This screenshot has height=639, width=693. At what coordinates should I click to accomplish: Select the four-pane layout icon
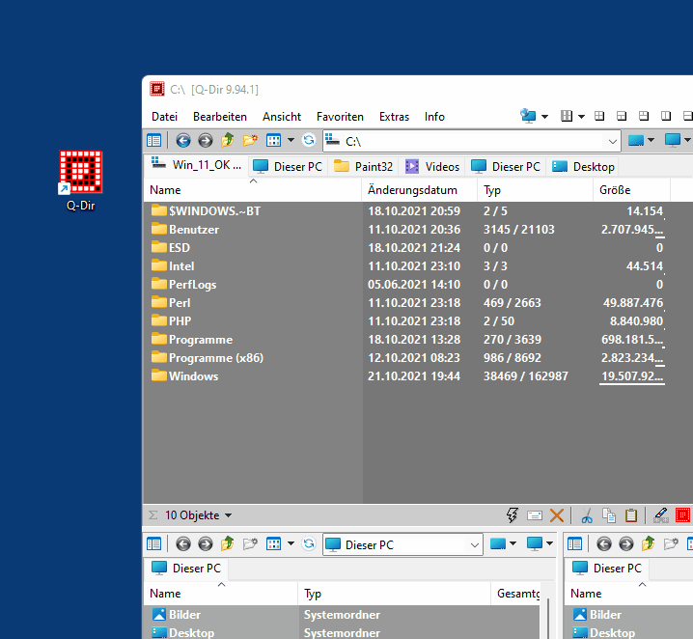(599, 116)
